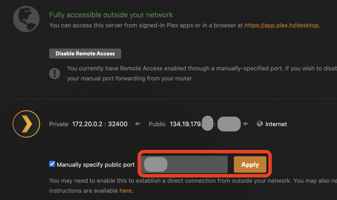
Task: Click the private IP address 172.20.0.2
Action: (86, 124)
